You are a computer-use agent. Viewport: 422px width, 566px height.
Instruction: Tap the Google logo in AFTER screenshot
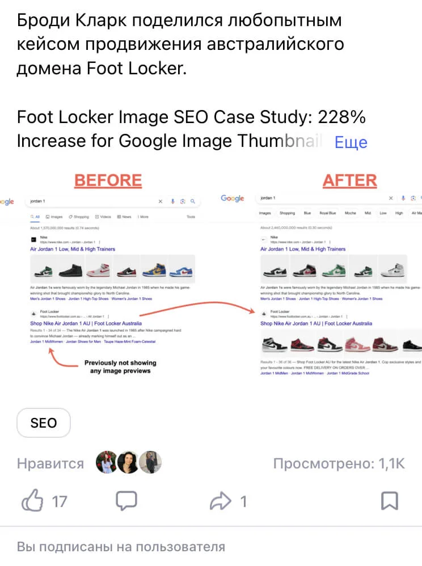[x=233, y=198]
